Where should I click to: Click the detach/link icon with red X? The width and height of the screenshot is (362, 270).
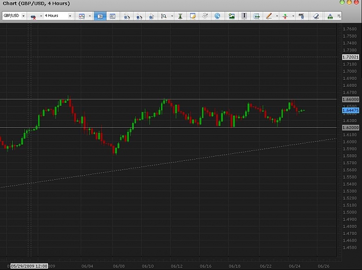(33, 16)
